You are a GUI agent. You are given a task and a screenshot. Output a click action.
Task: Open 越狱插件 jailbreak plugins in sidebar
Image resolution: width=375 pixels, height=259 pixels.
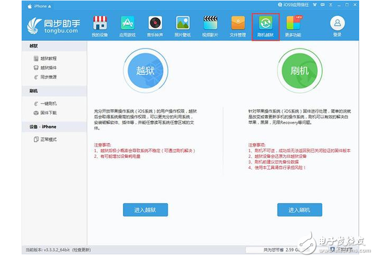click(45, 68)
